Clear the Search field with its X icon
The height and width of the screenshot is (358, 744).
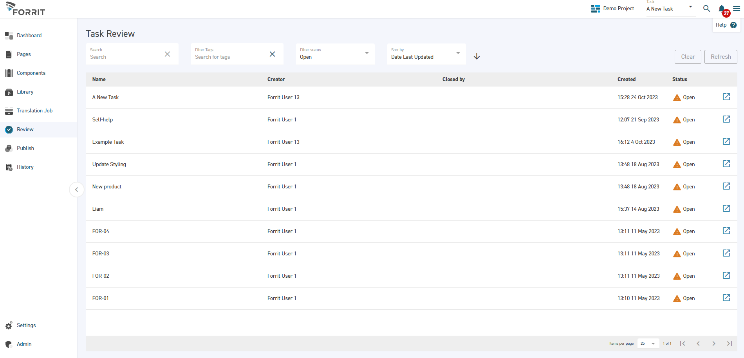pos(167,54)
